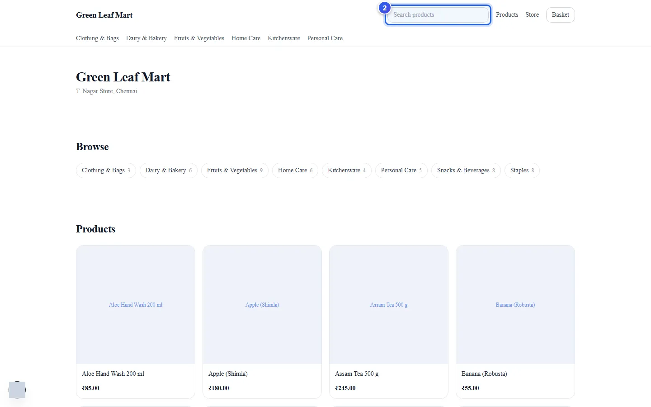Select the Snacks & Beverages 8 browse chip
Screen dimensions: 651x407
(466, 170)
